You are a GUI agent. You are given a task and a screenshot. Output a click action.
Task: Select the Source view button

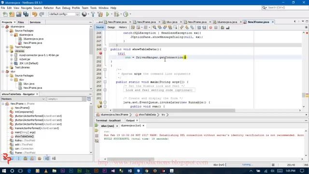pyautogui.click(x=100, y=28)
